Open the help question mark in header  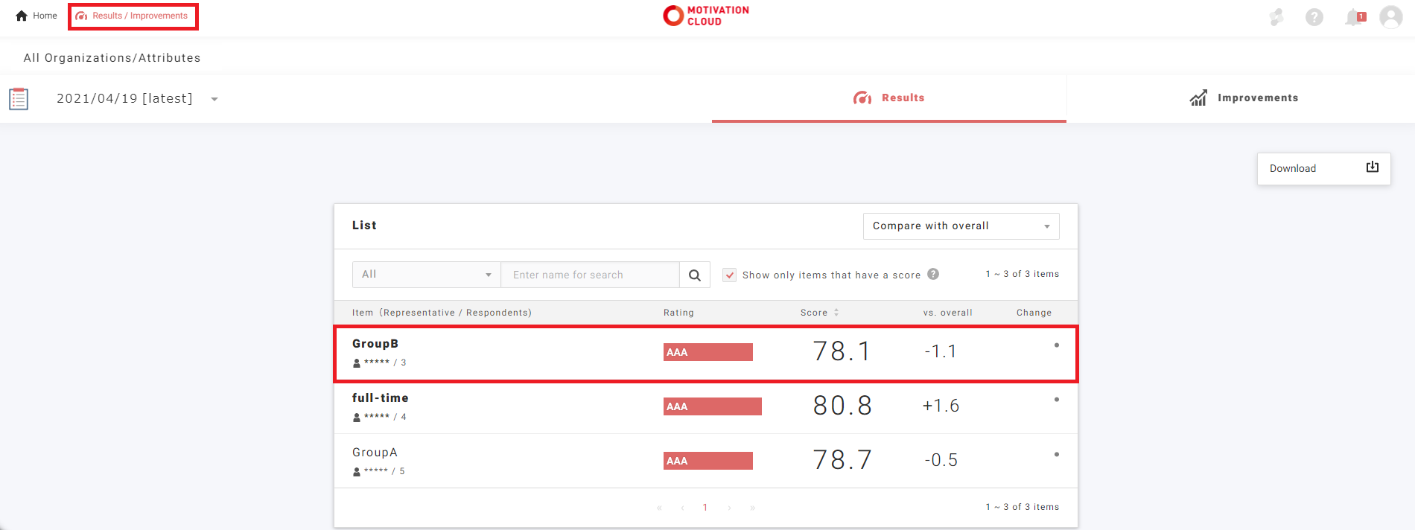pyautogui.click(x=1314, y=16)
